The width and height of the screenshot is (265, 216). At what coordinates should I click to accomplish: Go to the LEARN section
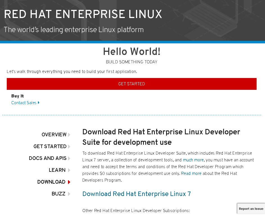[57, 170]
